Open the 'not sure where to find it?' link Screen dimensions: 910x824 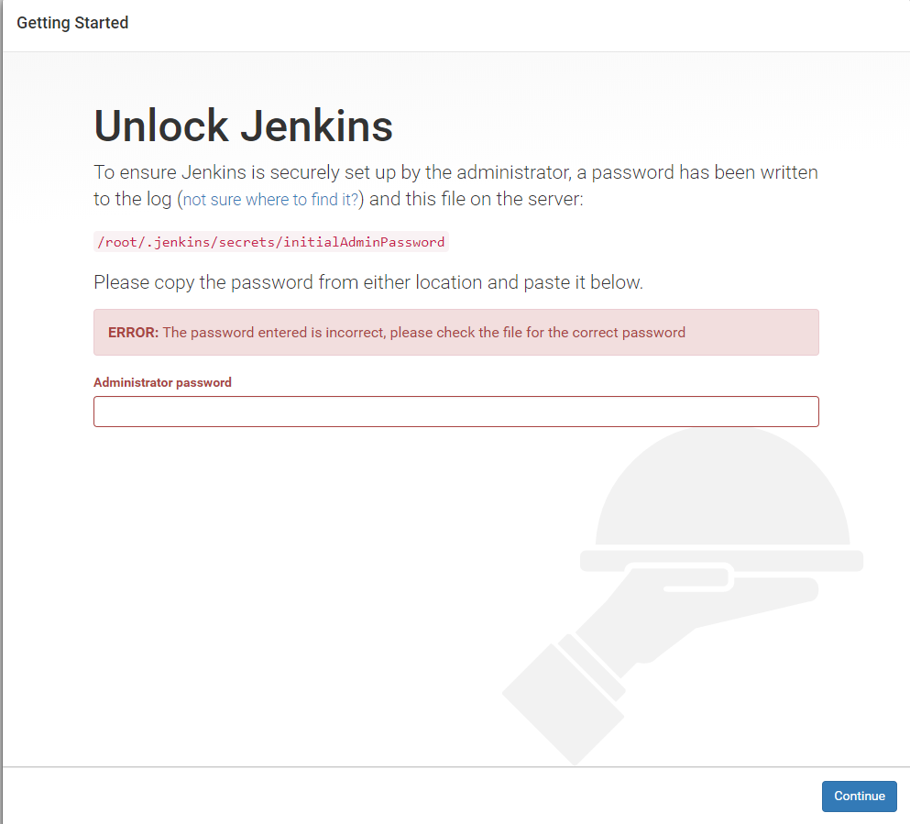271,199
